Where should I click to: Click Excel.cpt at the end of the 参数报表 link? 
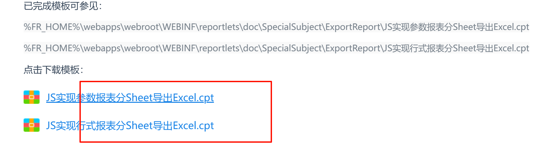point(193,97)
